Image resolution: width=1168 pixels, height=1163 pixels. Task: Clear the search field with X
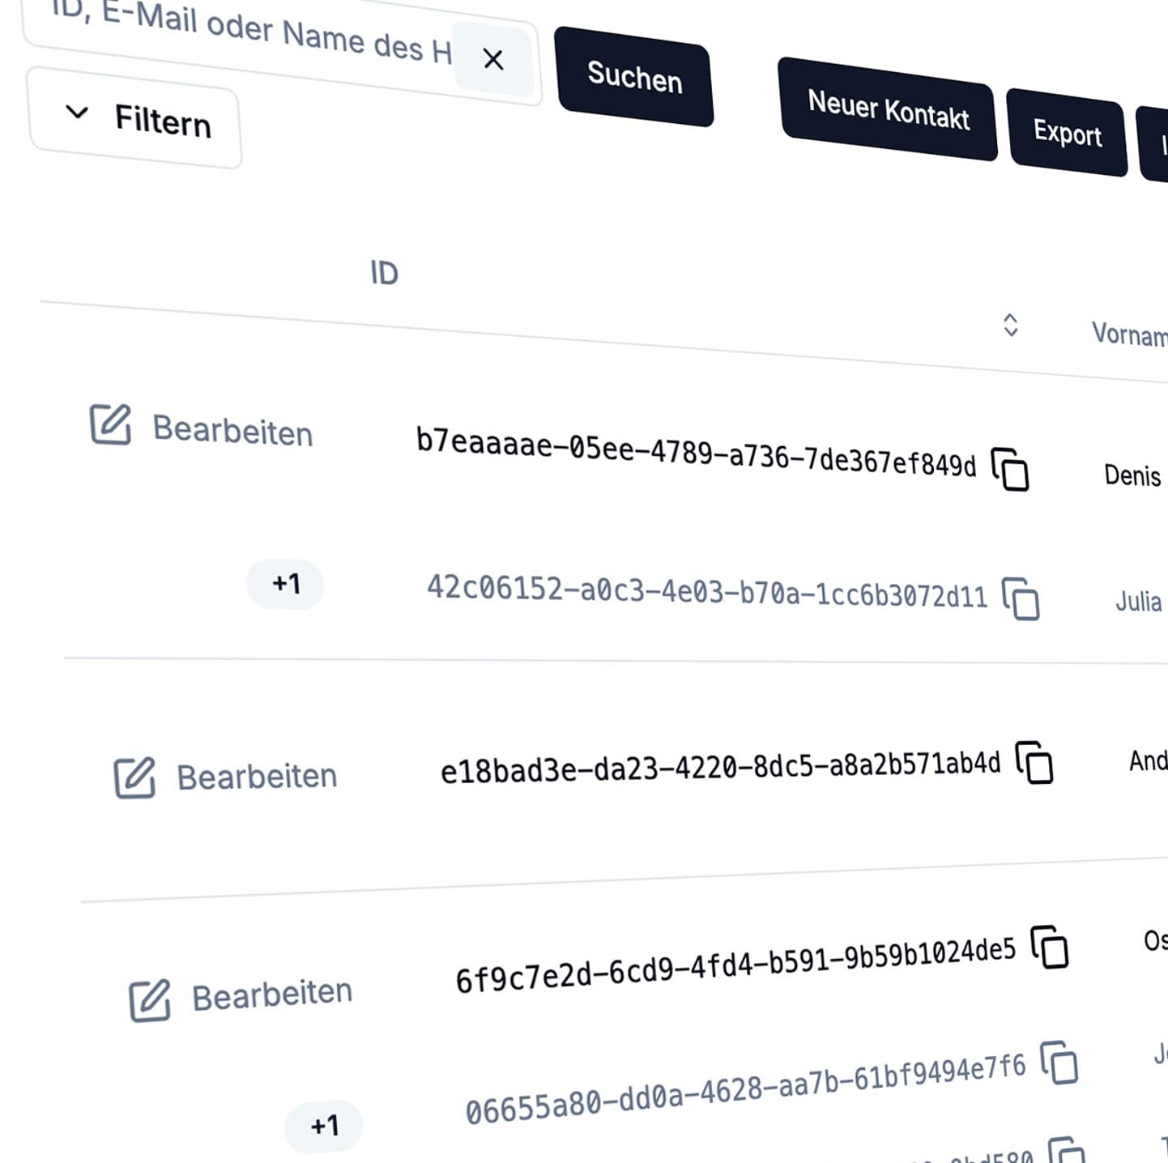click(x=493, y=59)
